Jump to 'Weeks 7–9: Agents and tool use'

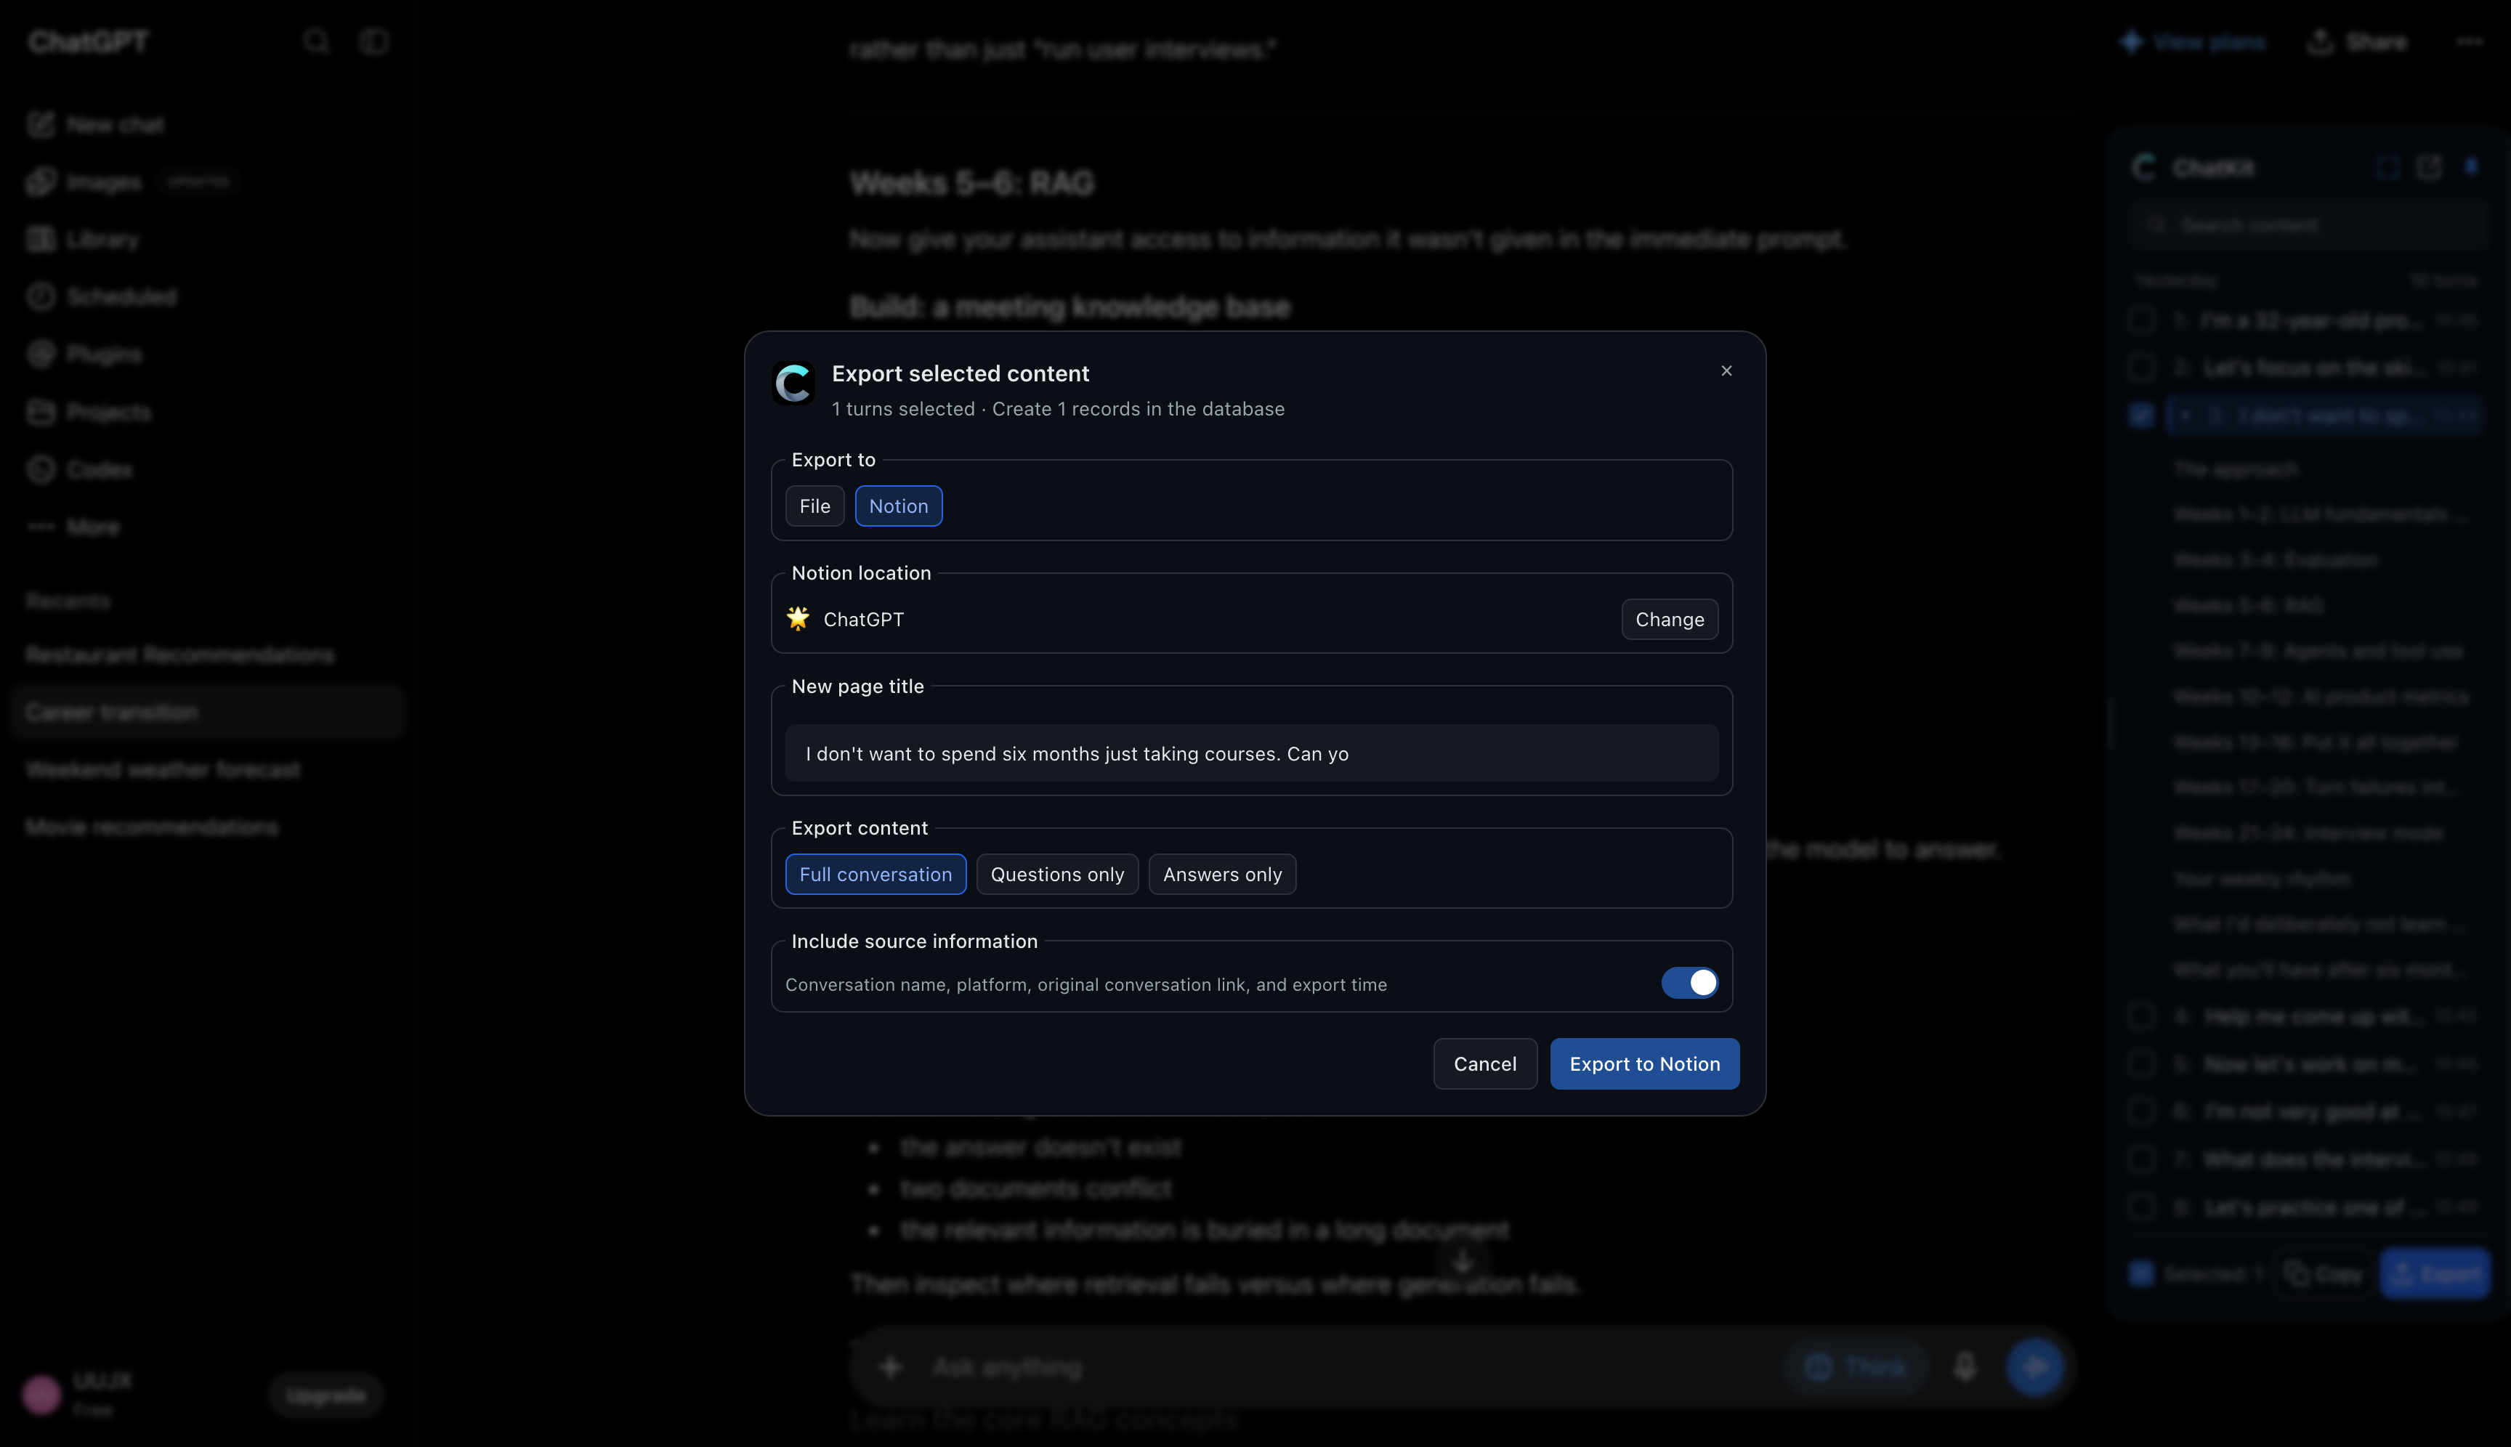[2318, 651]
